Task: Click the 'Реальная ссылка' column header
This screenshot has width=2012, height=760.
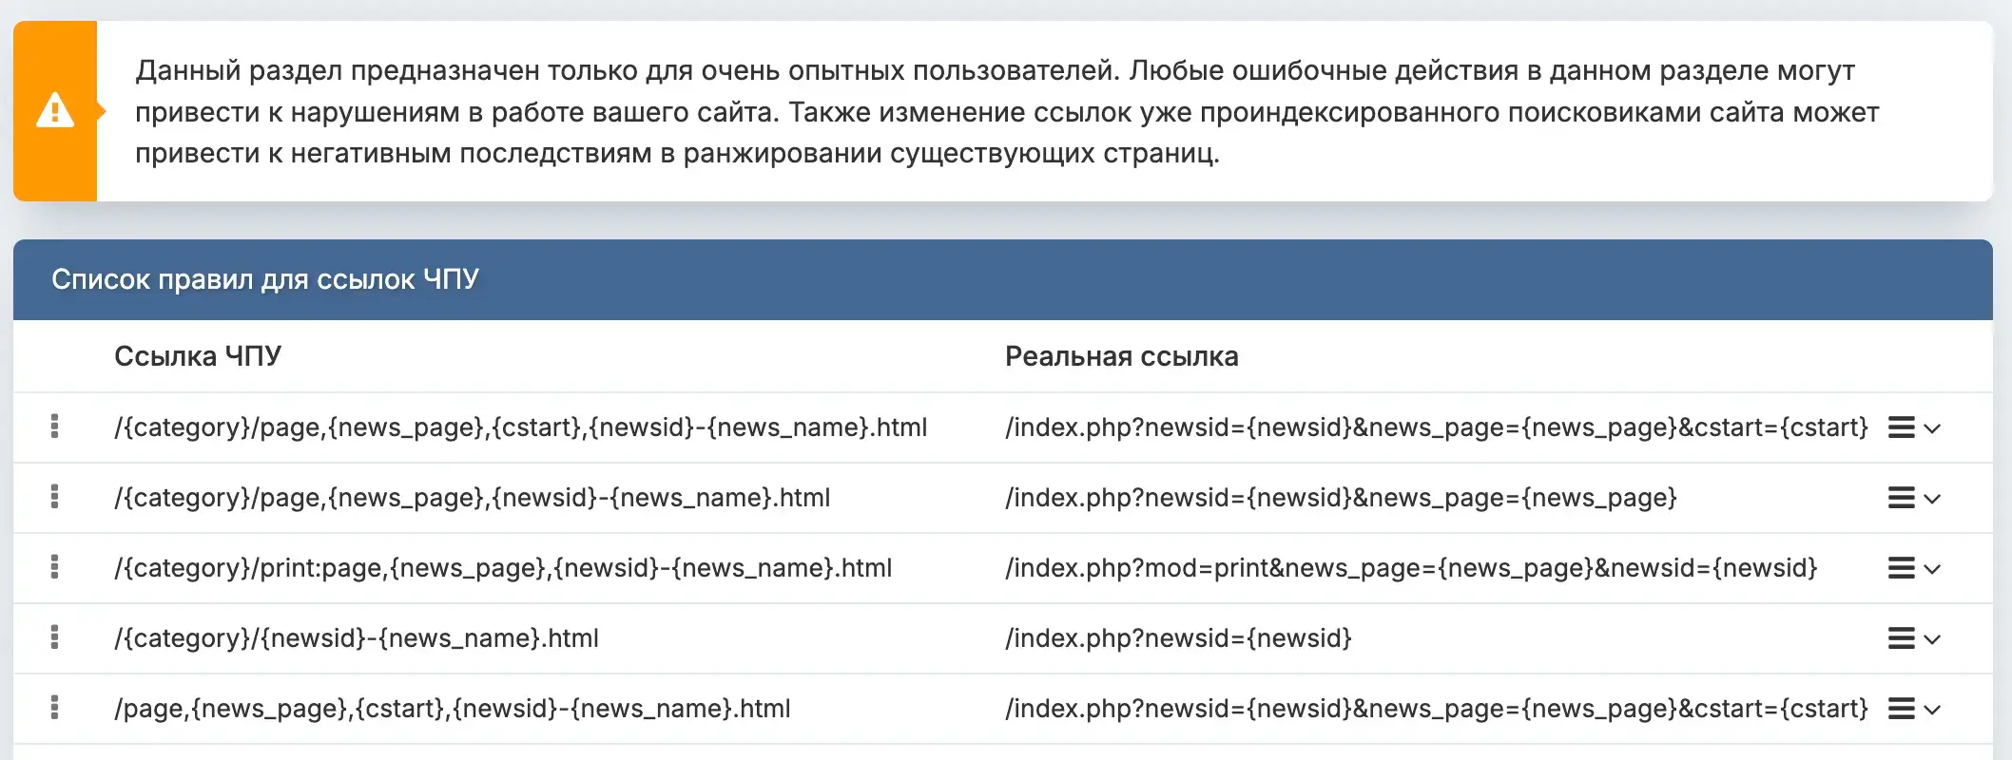Action: [1121, 357]
